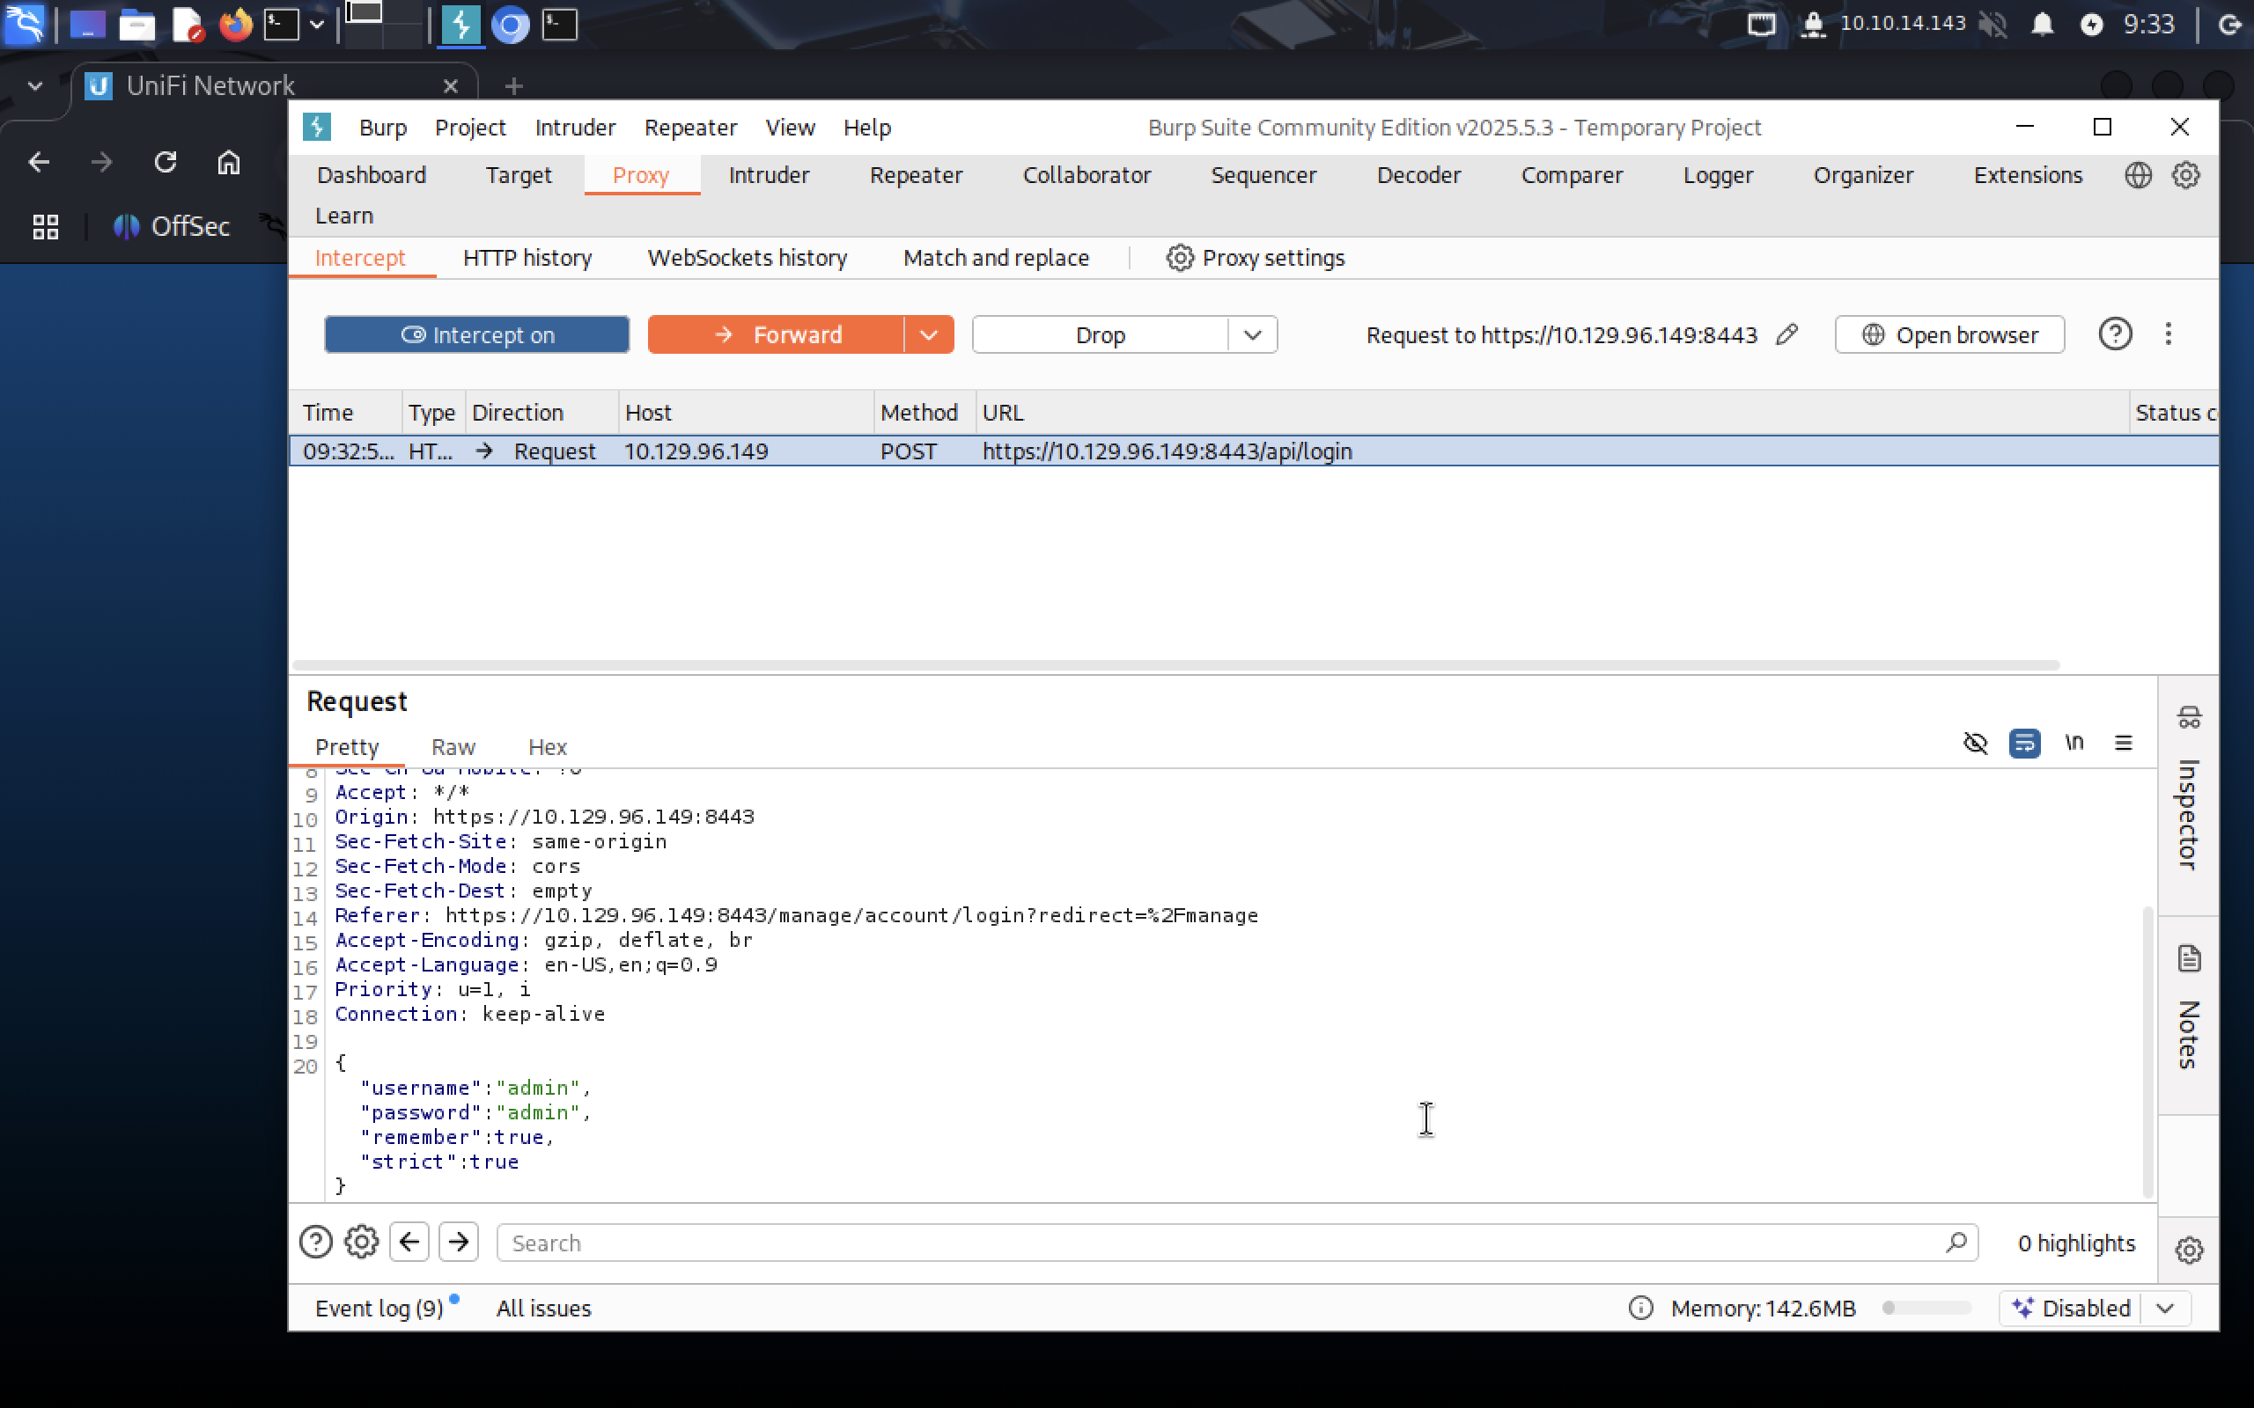
Task: Open the View menu
Action: (790, 127)
